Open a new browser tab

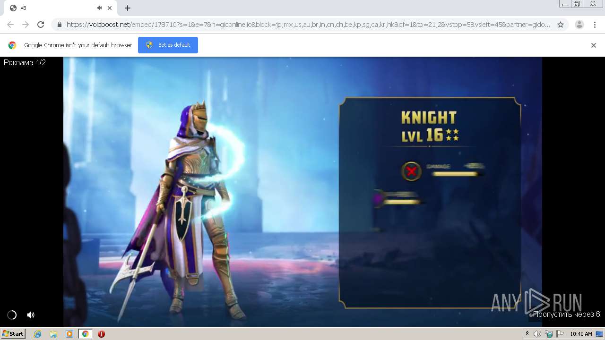click(128, 8)
